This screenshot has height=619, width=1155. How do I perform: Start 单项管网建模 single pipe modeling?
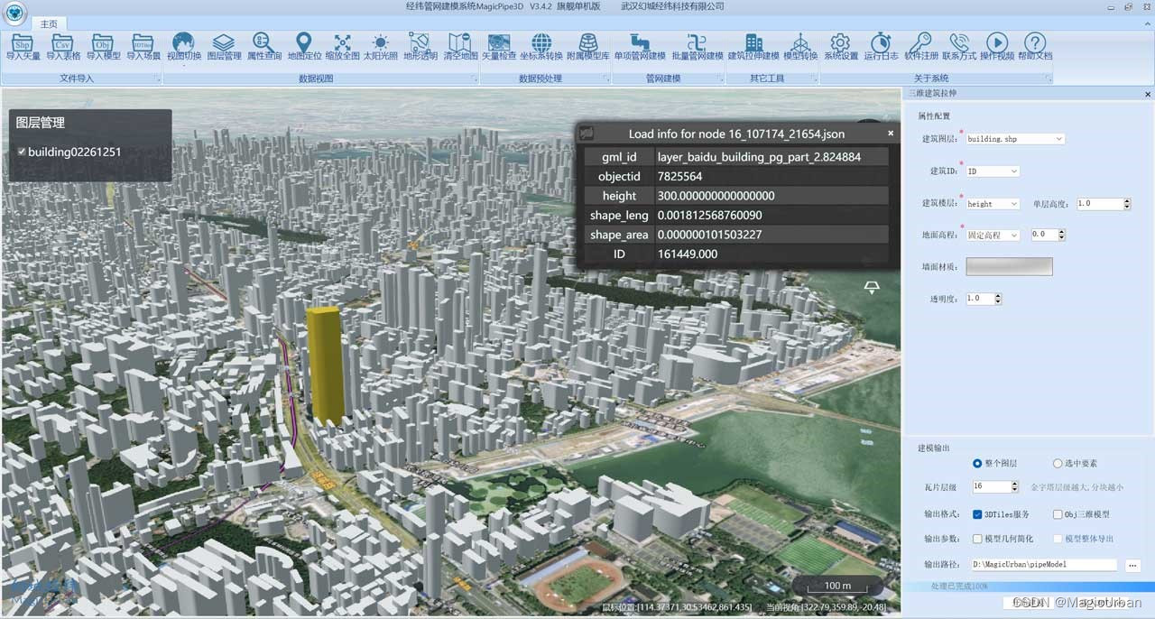click(639, 42)
